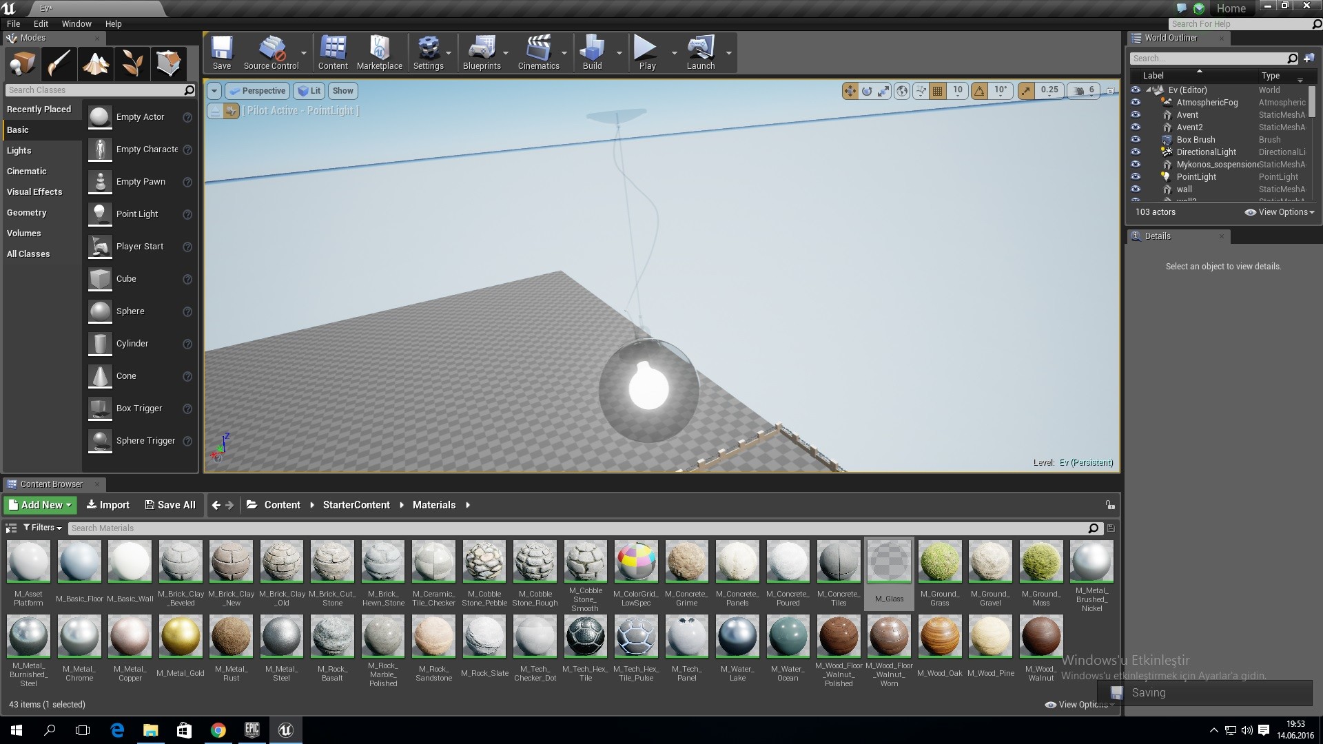Hide the DirectionalLight actor via eye icon
This screenshot has height=744, width=1323.
tap(1136, 152)
